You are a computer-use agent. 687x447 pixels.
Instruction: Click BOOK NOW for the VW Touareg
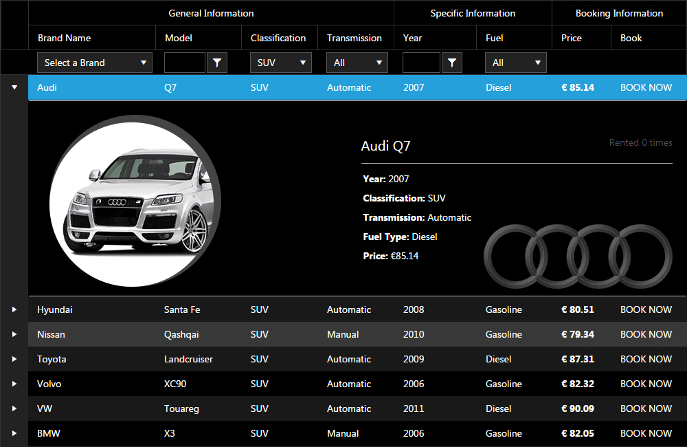point(646,408)
